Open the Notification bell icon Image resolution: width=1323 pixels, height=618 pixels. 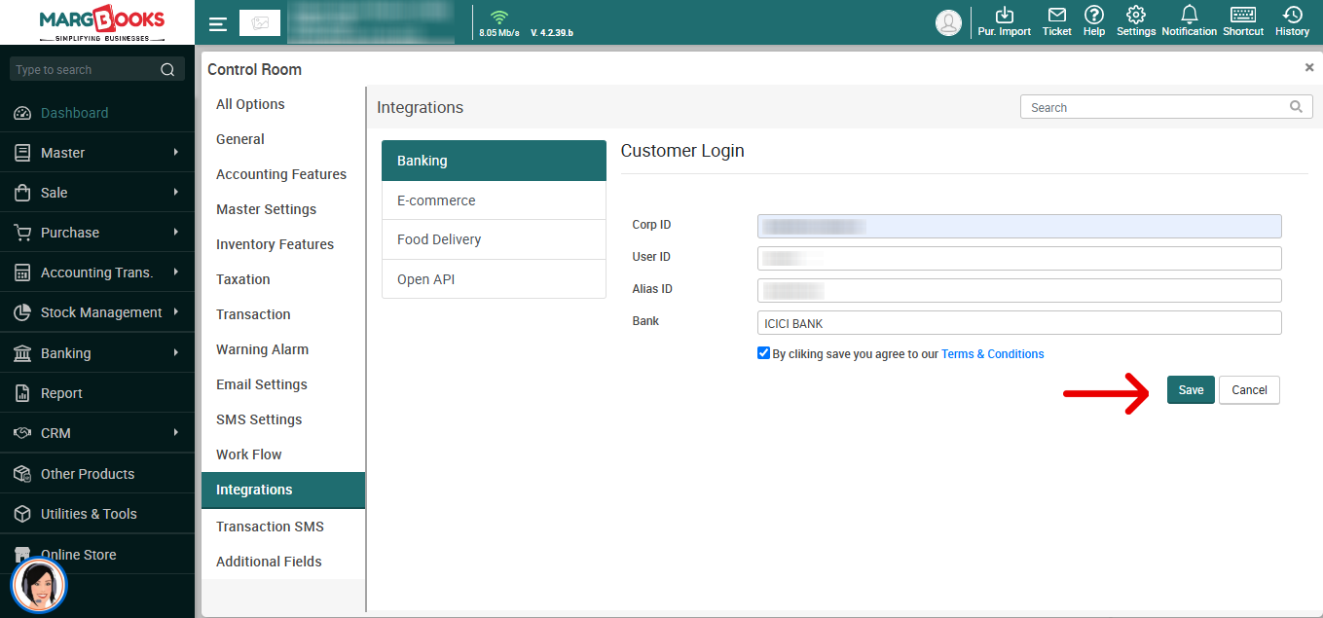1189,15
